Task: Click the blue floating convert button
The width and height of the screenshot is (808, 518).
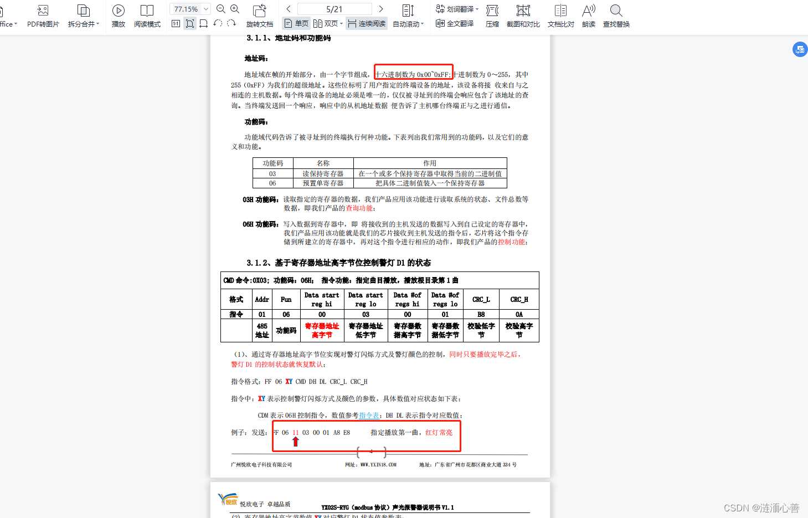Action: (x=800, y=49)
